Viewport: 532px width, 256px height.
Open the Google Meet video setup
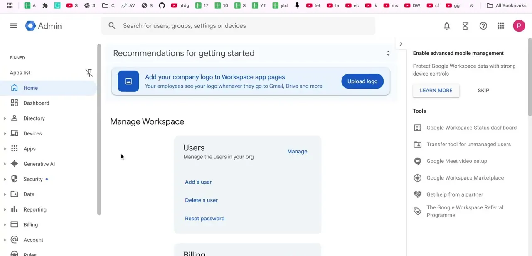pyautogui.click(x=456, y=161)
